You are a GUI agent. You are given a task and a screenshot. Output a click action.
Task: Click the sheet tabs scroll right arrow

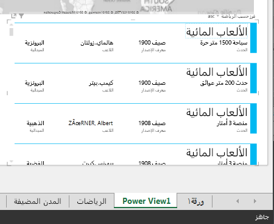tap(255, 201)
